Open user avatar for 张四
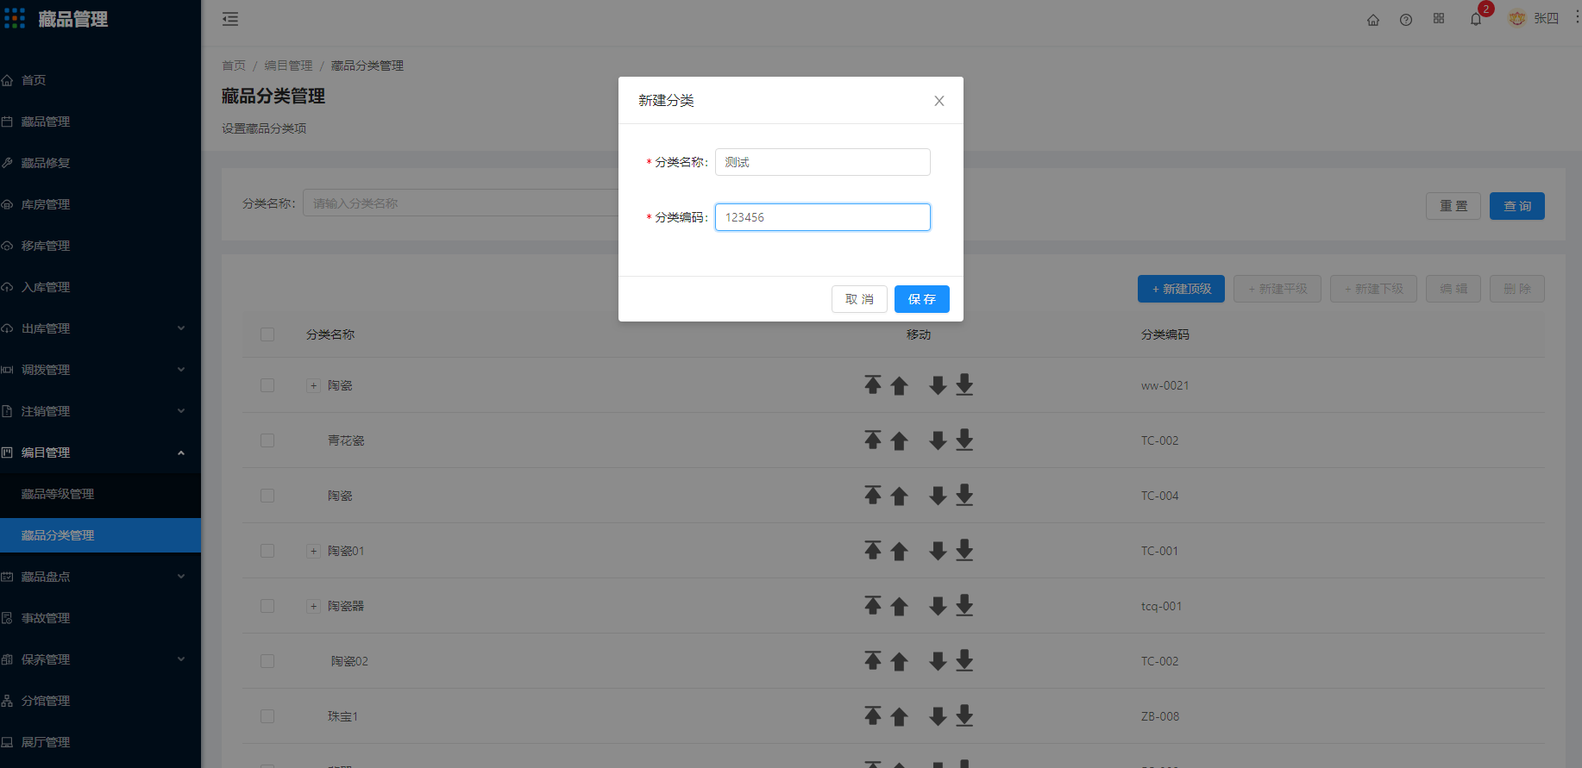Screen dimensions: 1582x768 (x=1517, y=18)
